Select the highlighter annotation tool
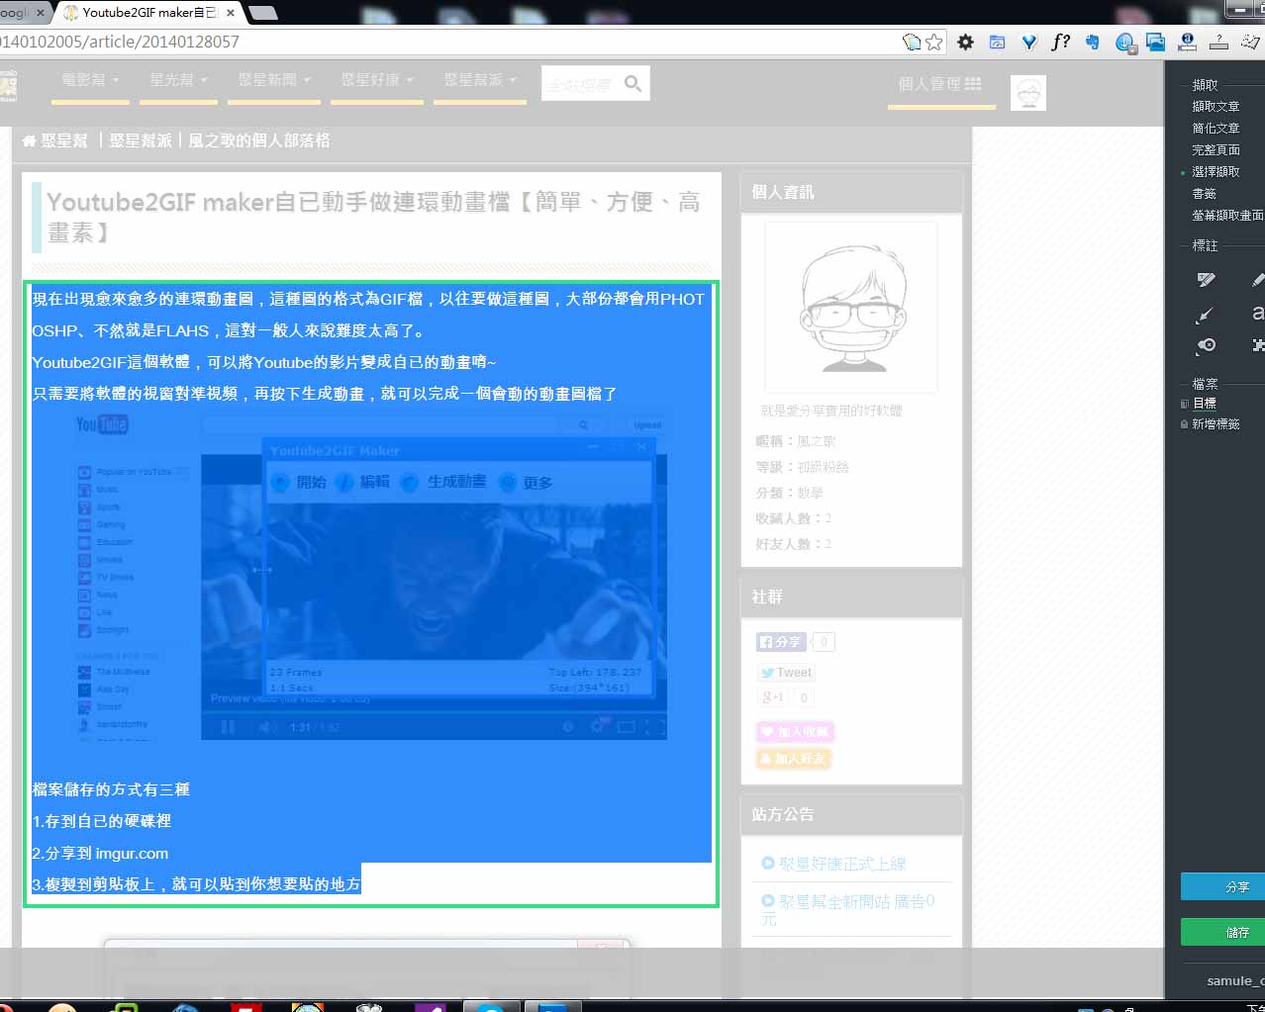This screenshot has width=1265, height=1012. [1206, 280]
